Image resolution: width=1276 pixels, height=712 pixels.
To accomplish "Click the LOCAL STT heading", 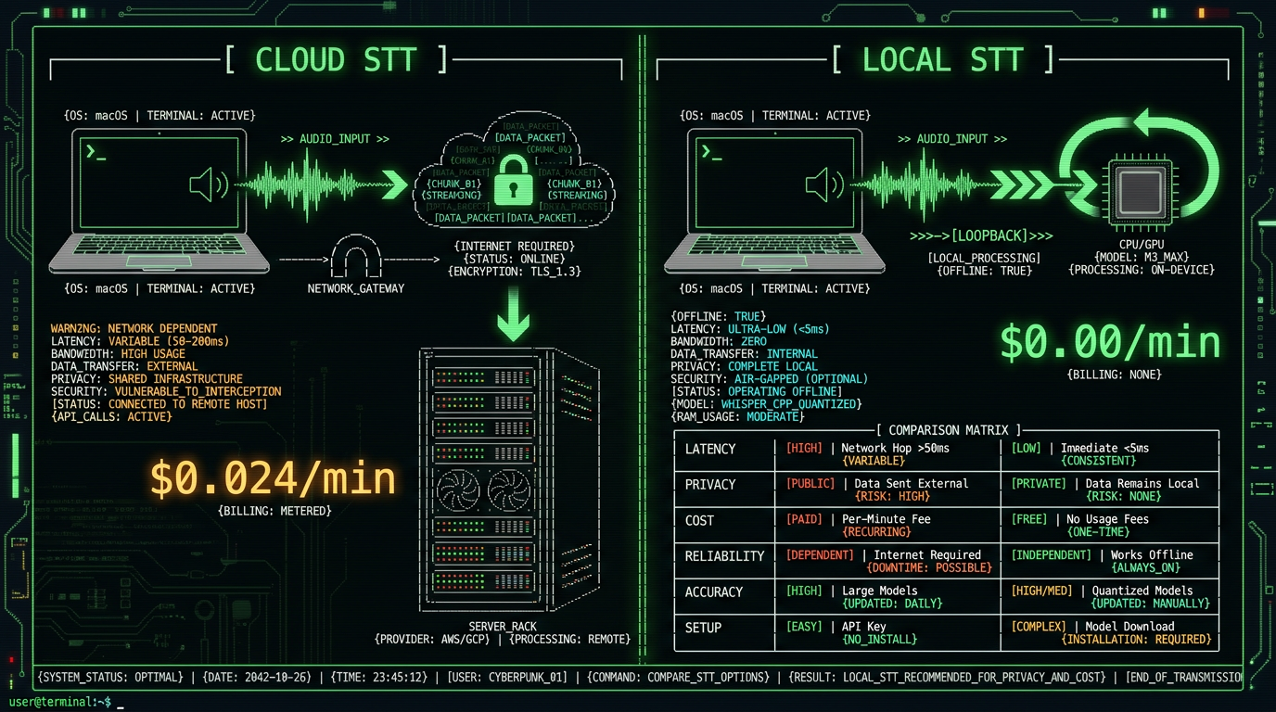I will [x=943, y=59].
